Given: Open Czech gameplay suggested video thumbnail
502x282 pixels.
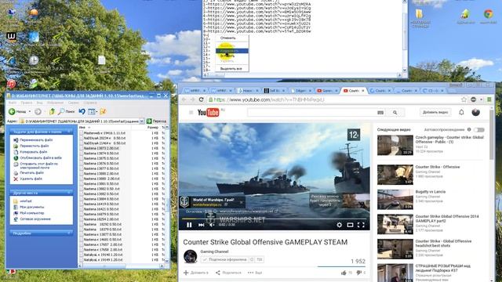Looking at the screenshot, I should point(395,145).
